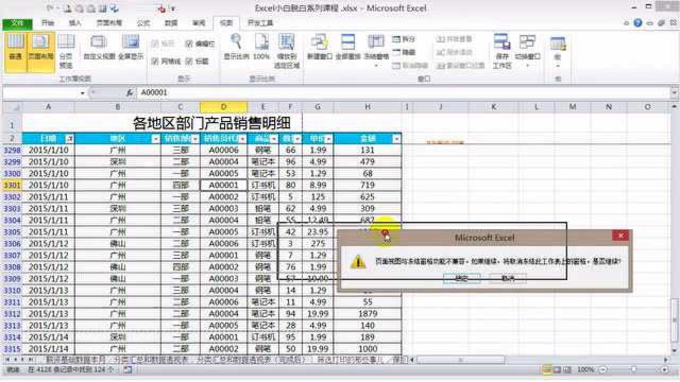Switch to the Formulas (公式) ribbon tab
The image size is (680, 382).
143,23
